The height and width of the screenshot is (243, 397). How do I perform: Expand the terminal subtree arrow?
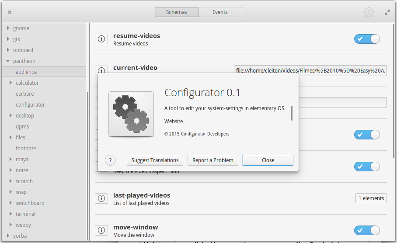click(10, 214)
